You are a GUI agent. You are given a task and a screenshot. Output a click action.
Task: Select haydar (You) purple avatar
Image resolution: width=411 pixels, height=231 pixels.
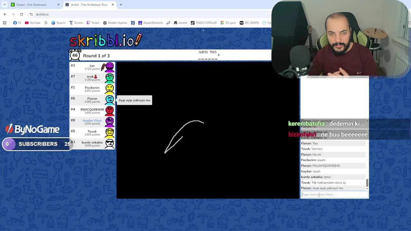[109, 122]
